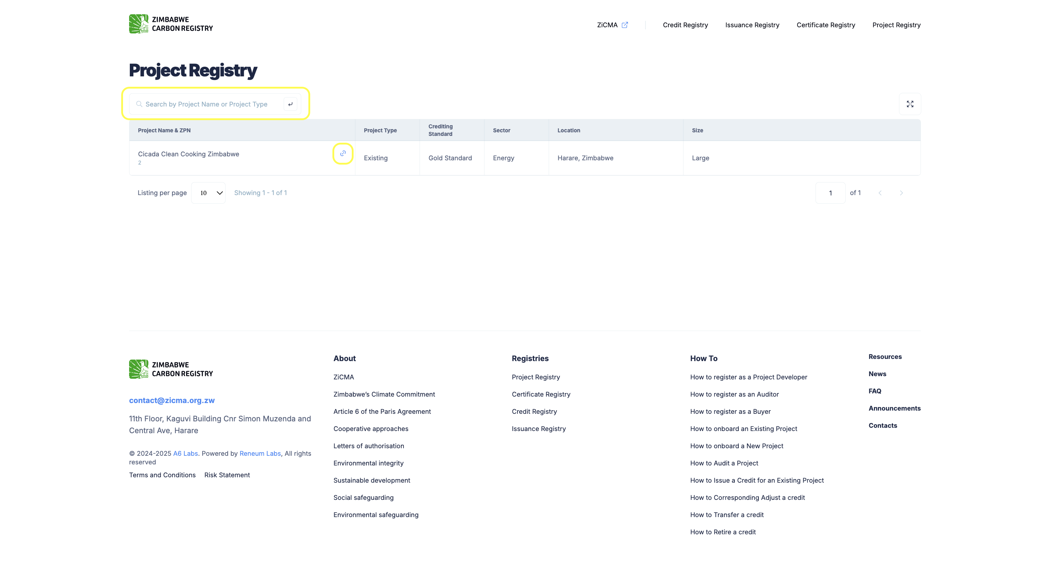Open Certificate Registry in the footer
The width and height of the screenshot is (1050, 568).
coord(541,394)
